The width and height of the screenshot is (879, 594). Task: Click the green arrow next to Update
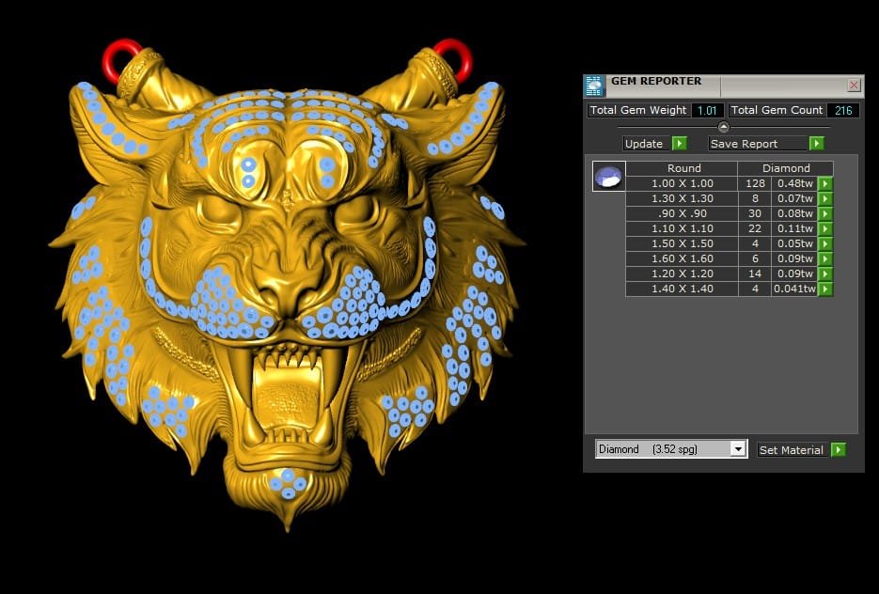(679, 144)
